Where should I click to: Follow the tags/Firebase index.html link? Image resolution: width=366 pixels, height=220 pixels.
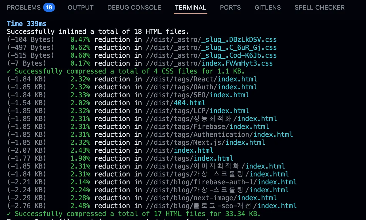coord(249,127)
